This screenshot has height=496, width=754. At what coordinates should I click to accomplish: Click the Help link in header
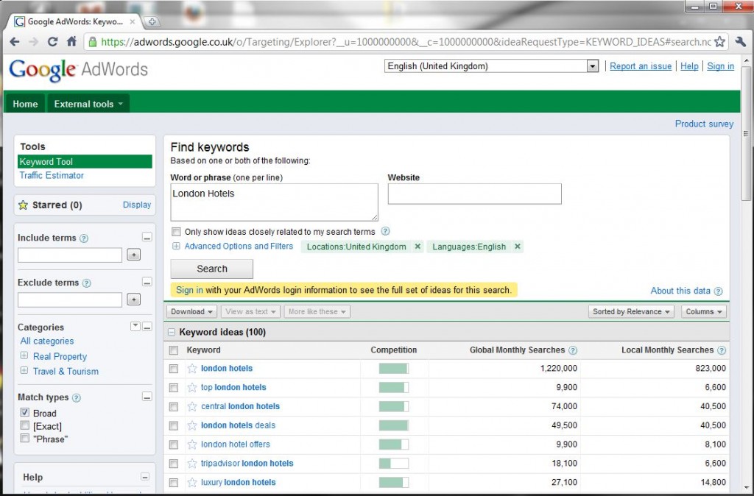(689, 66)
